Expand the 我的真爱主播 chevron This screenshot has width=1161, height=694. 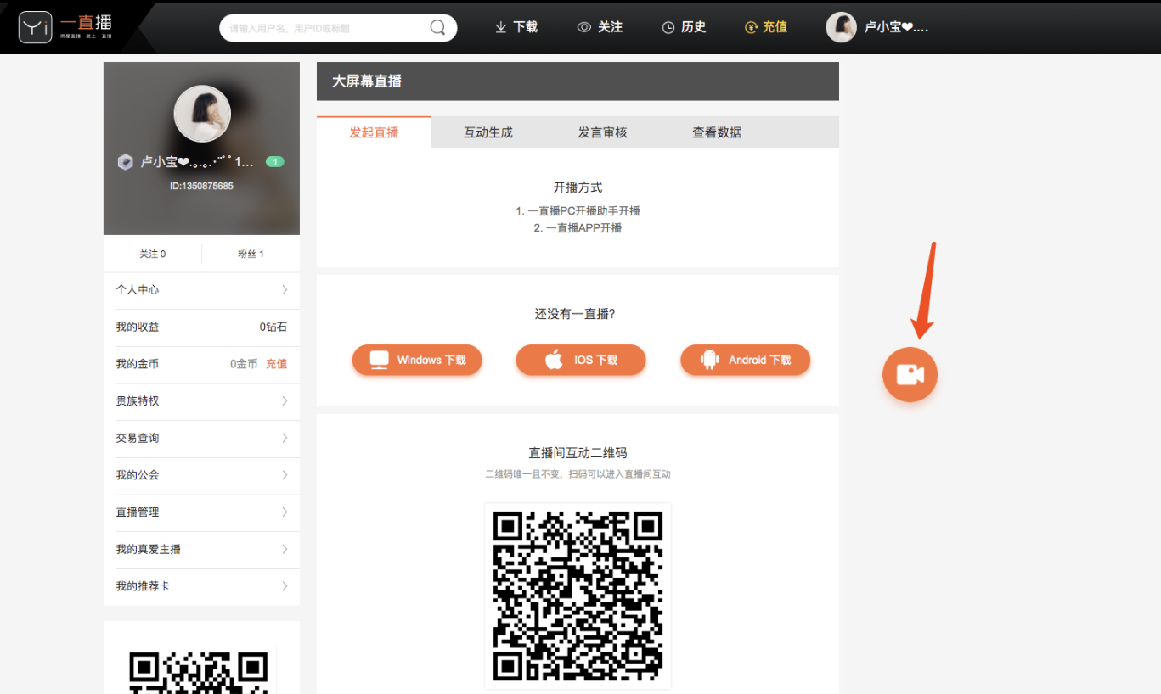[x=285, y=549]
